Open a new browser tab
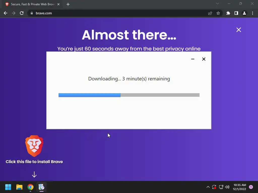This screenshot has width=258, height=193. pos(68,4)
